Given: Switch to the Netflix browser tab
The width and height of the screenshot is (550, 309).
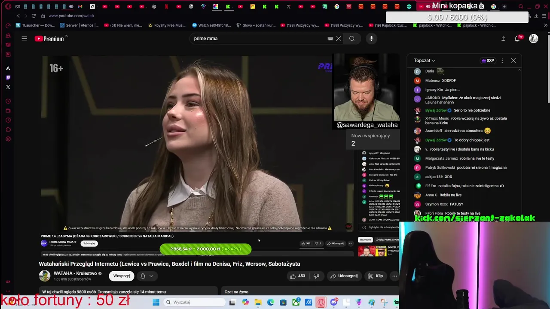Looking at the screenshot, I should (x=166, y=6).
